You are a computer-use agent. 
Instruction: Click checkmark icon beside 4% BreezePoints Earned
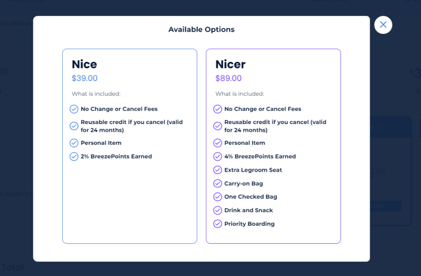click(218, 156)
